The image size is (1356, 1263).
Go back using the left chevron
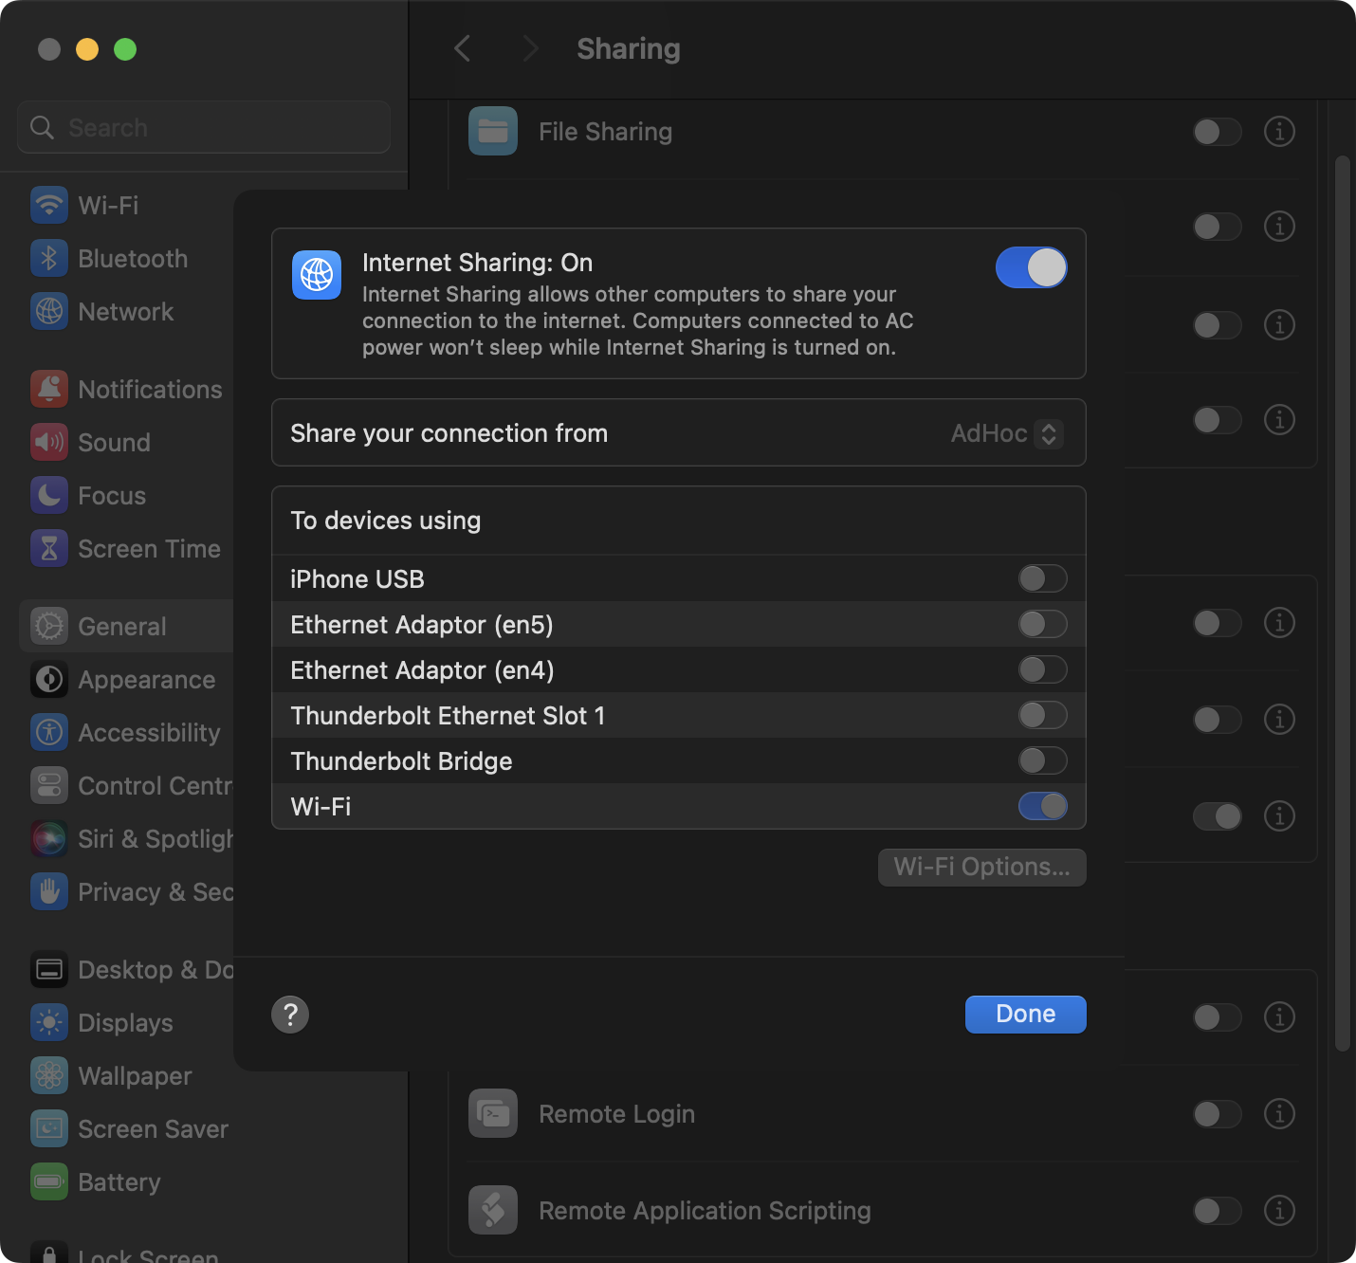point(462,48)
